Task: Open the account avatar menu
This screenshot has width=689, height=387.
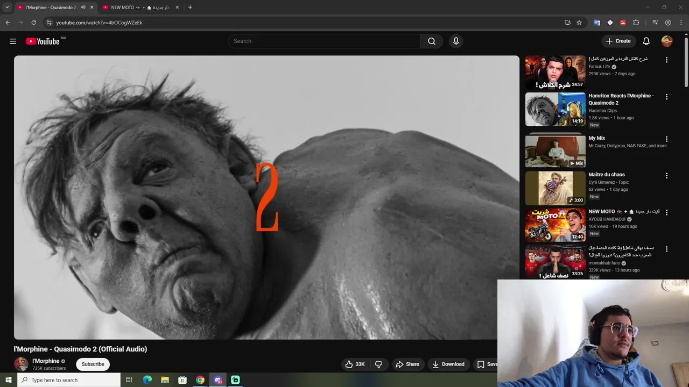Action: 667,41
